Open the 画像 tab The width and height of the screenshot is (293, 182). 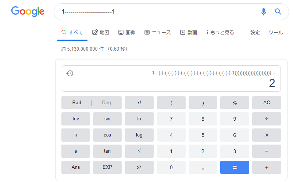click(127, 32)
